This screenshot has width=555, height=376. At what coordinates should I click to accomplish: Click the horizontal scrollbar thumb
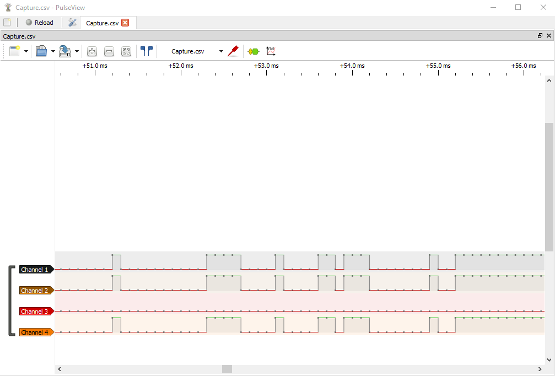pyautogui.click(x=227, y=369)
